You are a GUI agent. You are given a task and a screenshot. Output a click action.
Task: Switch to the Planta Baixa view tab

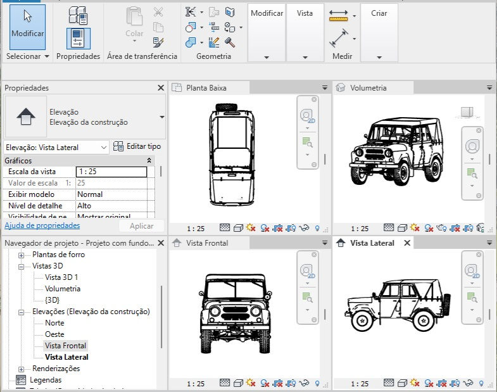[210, 88]
